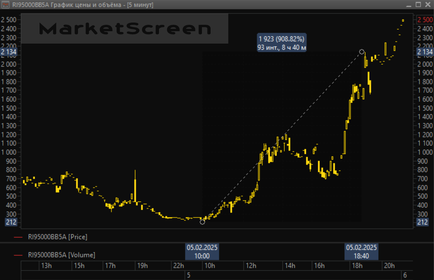Viewport: 434px width, 280px height.
Task: Click the 05.02.2025 18:40 date label
Action: (x=361, y=251)
